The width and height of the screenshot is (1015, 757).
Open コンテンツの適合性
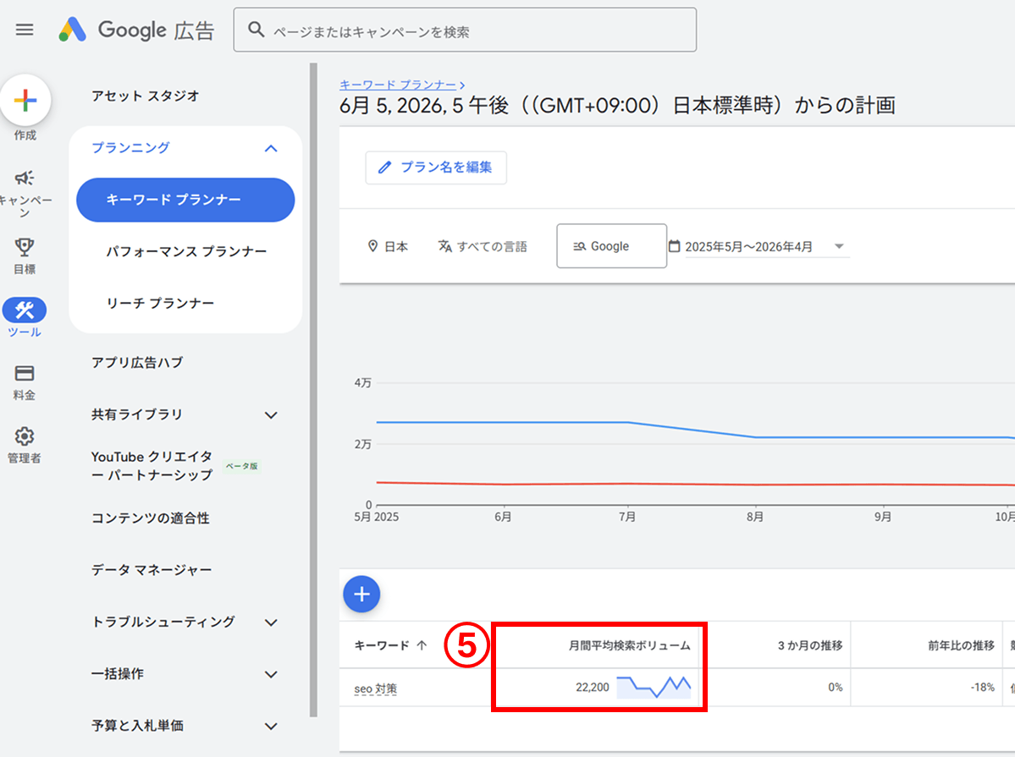pyautogui.click(x=150, y=518)
